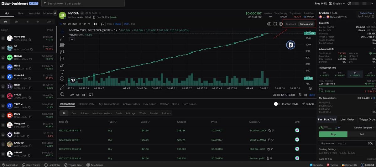
Task: Click the Sell button
Action: point(361,134)
